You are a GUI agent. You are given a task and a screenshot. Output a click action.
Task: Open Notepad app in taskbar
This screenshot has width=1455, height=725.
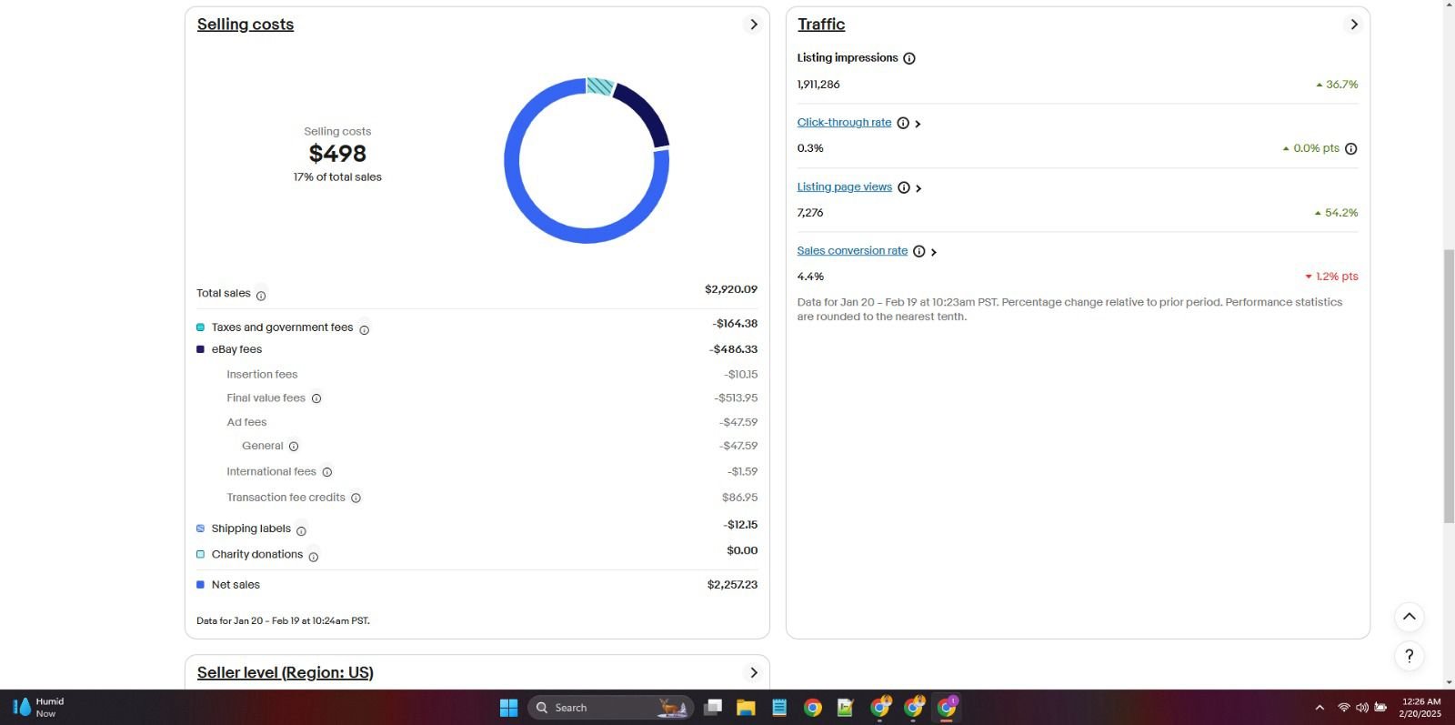pyautogui.click(x=779, y=708)
